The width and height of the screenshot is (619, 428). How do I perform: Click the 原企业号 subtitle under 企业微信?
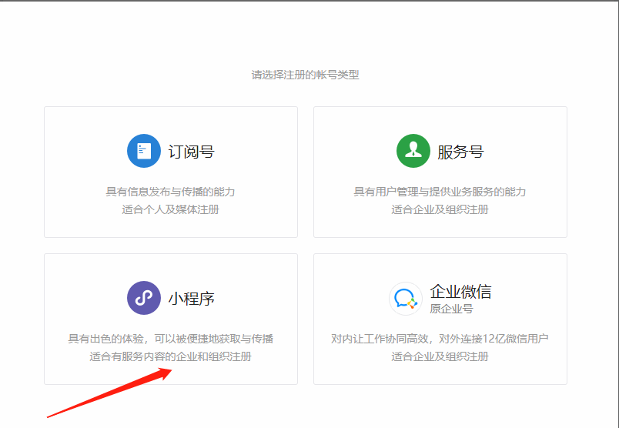click(451, 309)
